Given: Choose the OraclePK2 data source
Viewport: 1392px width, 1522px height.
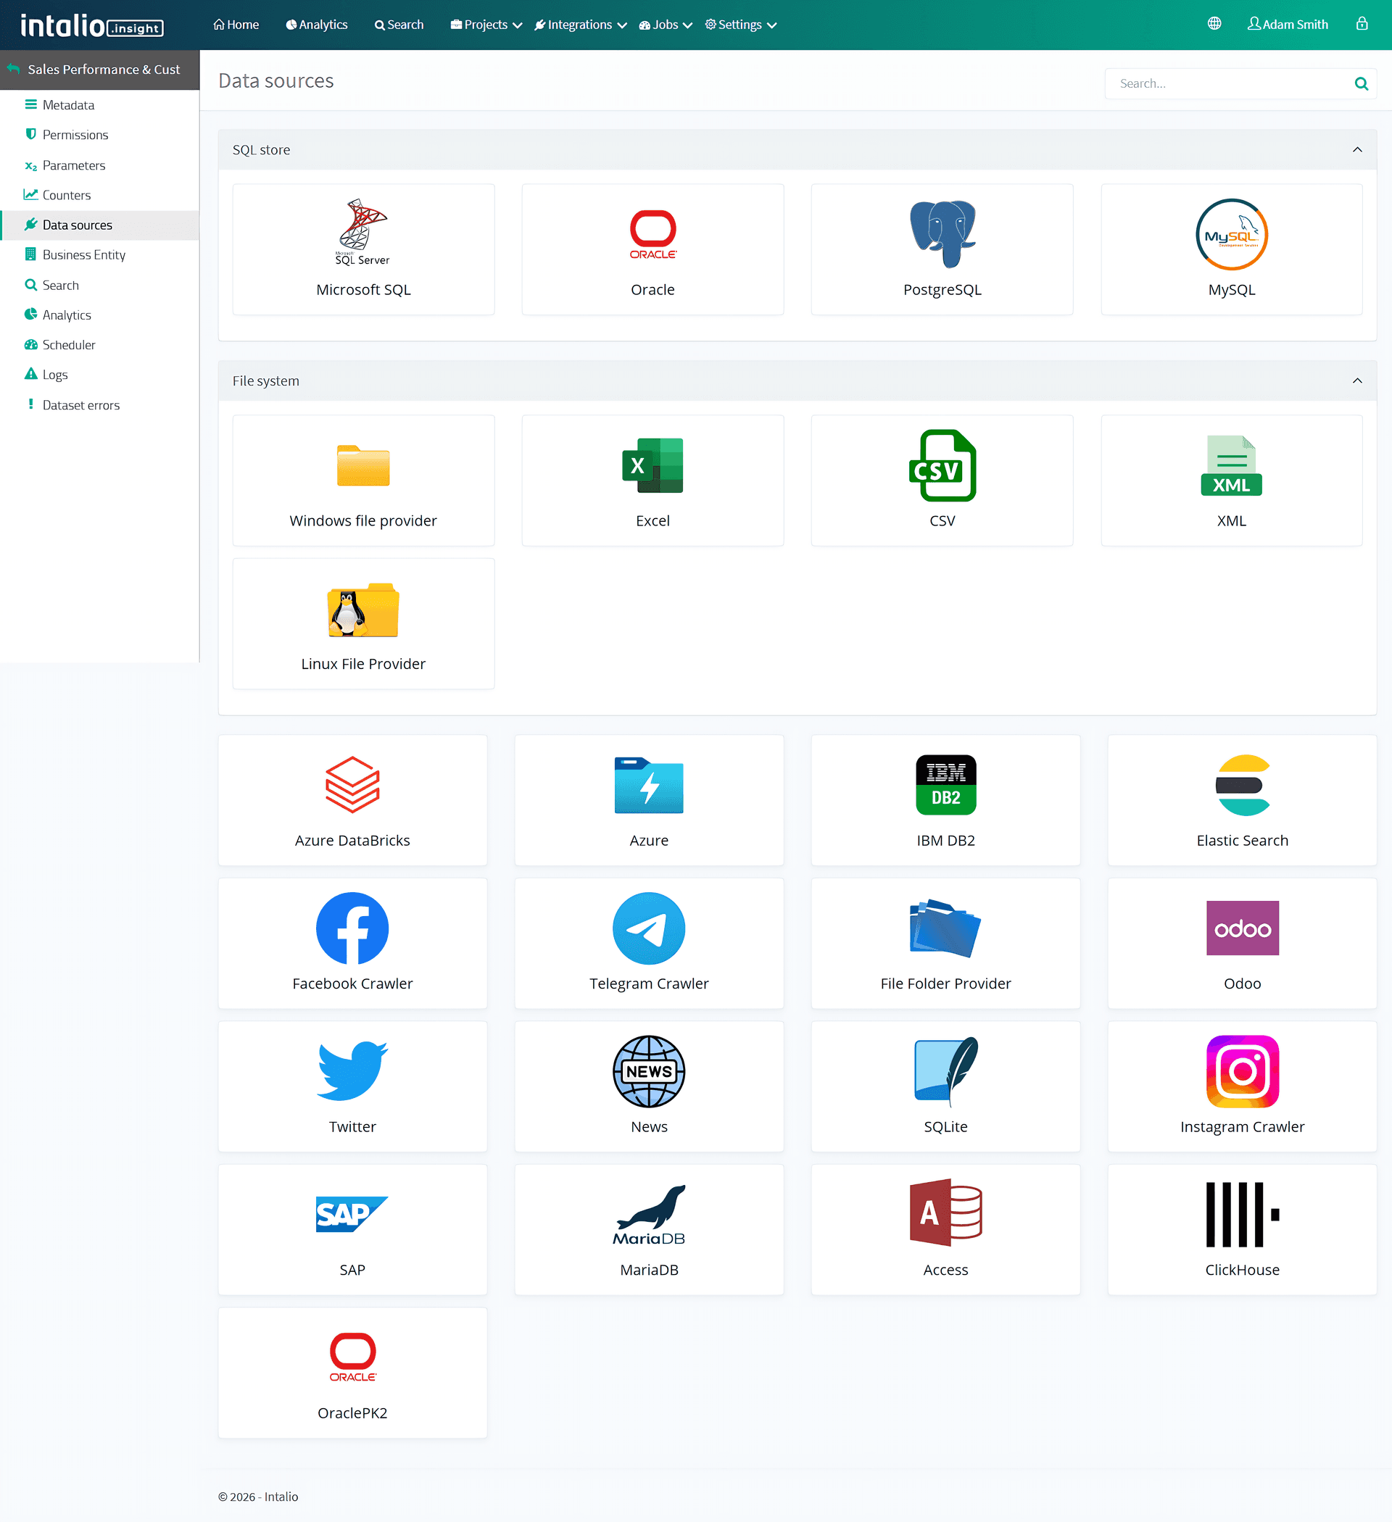Looking at the screenshot, I should tap(353, 1373).
